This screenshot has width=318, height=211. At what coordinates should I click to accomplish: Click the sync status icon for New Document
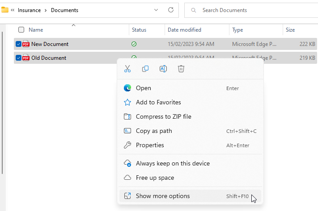[x=134, y=44]
